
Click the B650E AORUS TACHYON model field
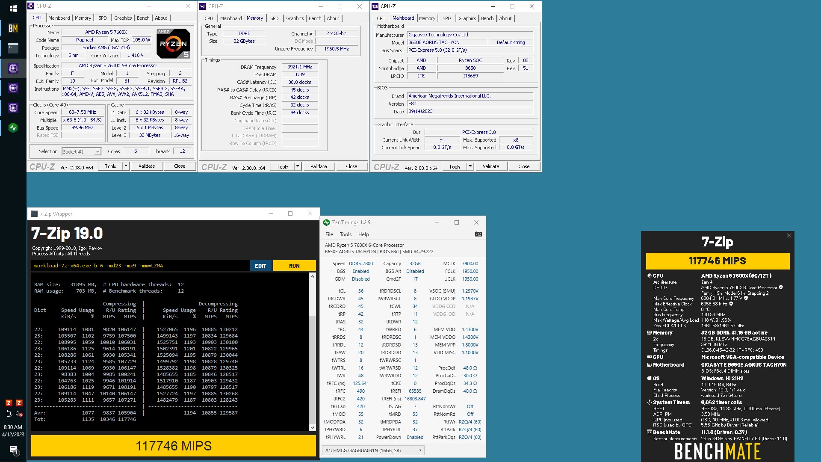[x=447, y=42]
